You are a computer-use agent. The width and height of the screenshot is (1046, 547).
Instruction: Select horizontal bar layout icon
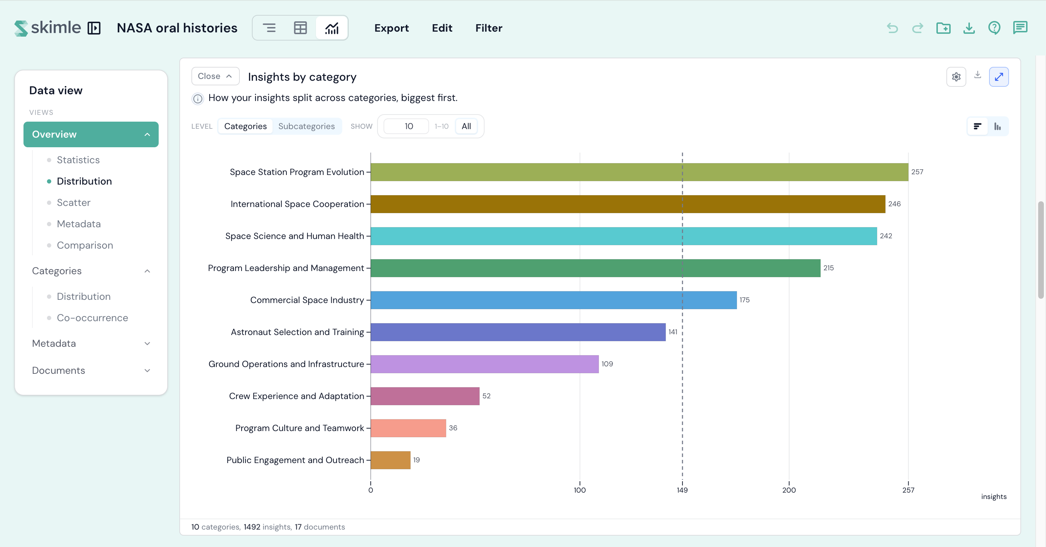pyautogui.click(x=977, y=127)
